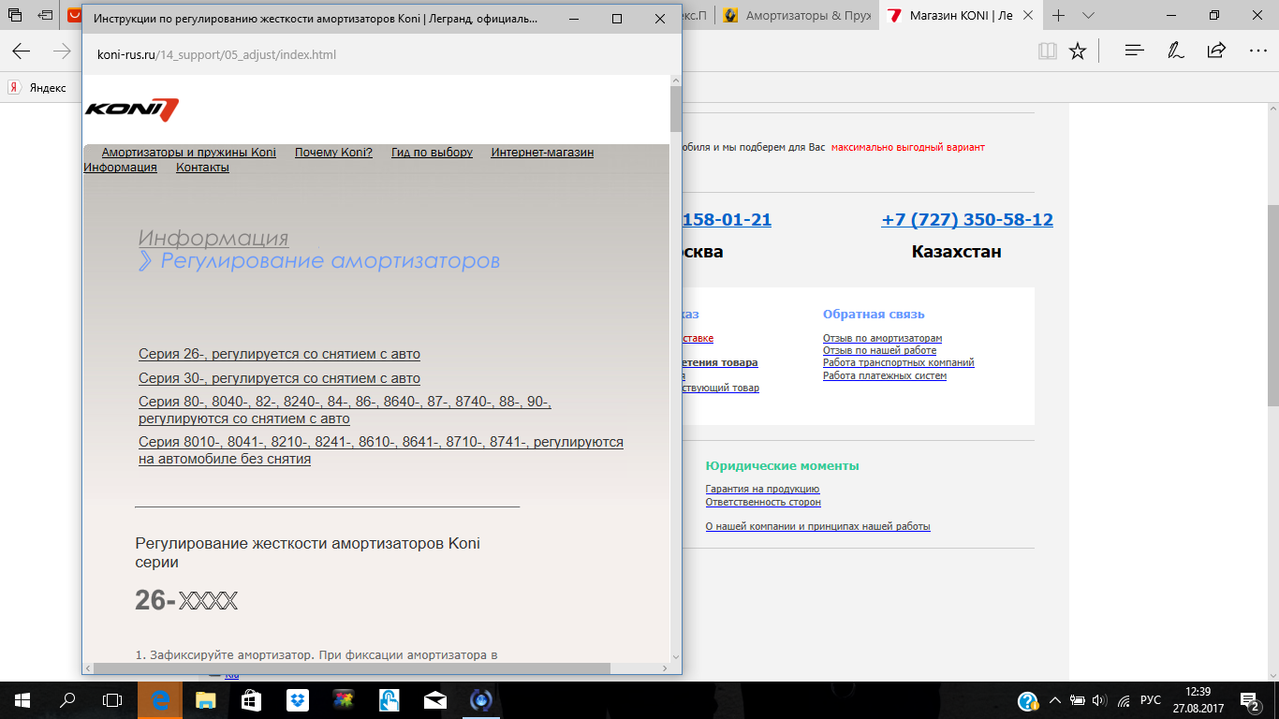Switch to Амортизаторы & Пружины tab
1279x719 pixels.
pyautogui.click(x=799, y=16)
